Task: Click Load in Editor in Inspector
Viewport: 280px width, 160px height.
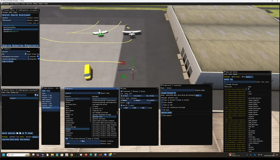Action: [x=8, y=61]
